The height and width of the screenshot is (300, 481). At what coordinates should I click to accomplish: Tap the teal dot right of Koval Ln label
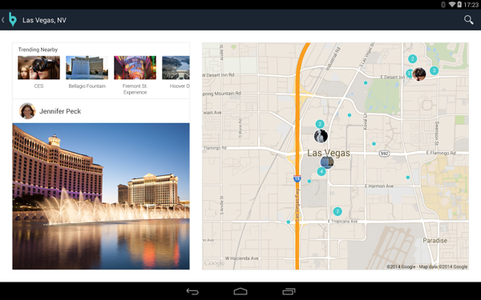374,143
